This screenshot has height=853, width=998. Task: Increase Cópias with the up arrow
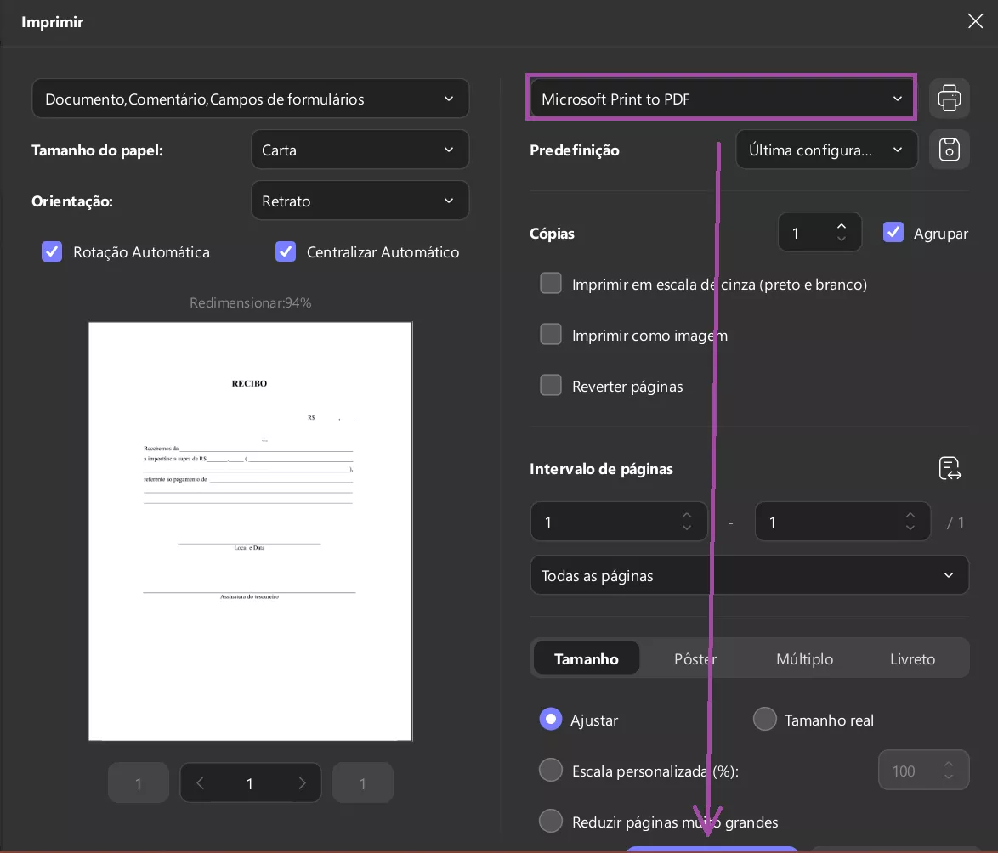pos(842,225)
